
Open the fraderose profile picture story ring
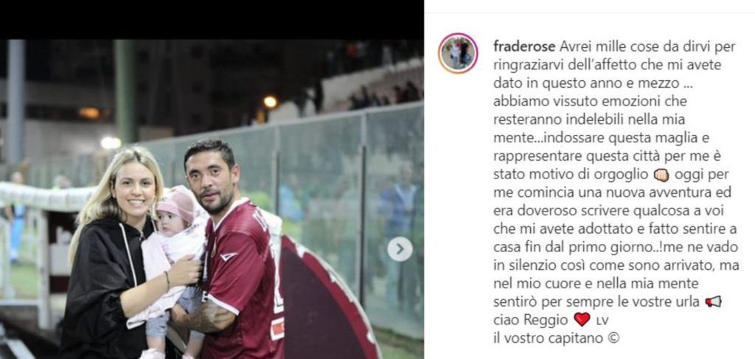coord(458,53)
